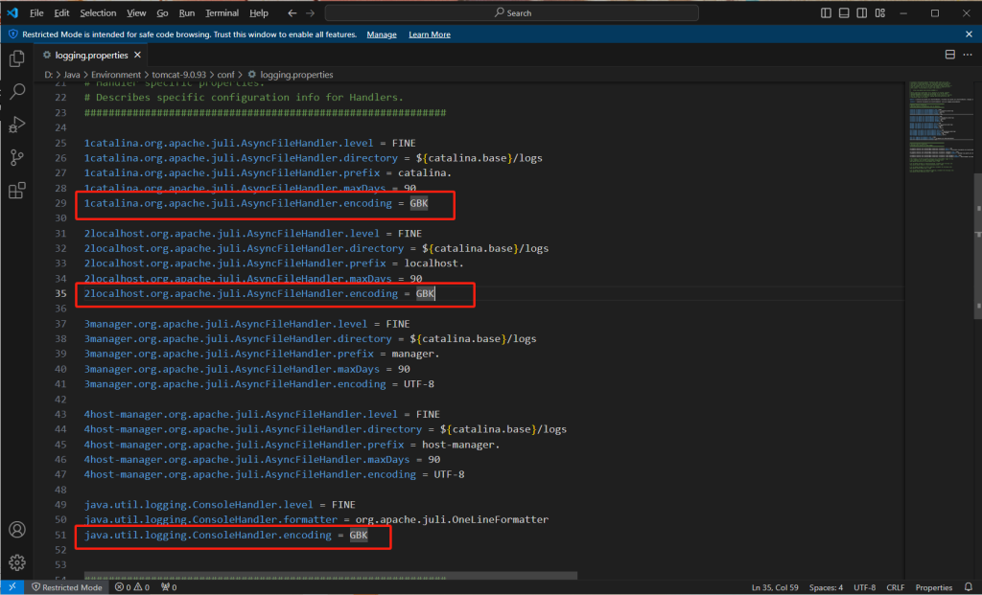Screen dimensions: 982x595
Task: Click the Manage link in banner
Action: [382, 34]
